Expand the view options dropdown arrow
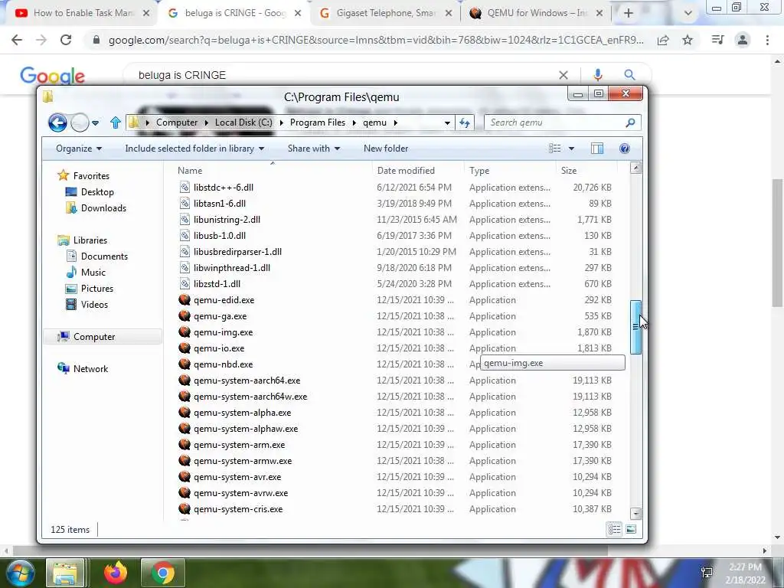784x588 pixels. pyautogui.click(x=571, y=149)
